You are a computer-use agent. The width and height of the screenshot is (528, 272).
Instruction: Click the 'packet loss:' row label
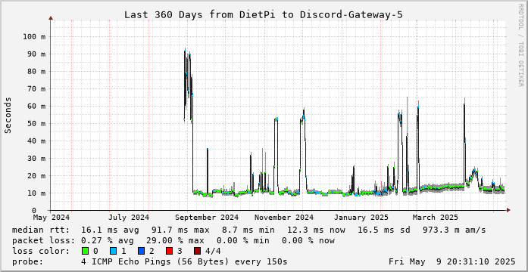click(43, 240)
